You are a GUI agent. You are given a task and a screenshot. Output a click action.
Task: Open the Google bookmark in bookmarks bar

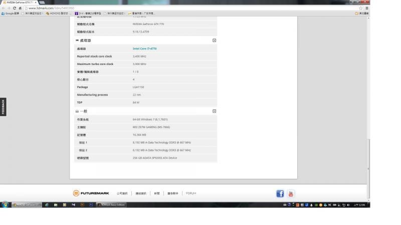[x=10, y=13]
